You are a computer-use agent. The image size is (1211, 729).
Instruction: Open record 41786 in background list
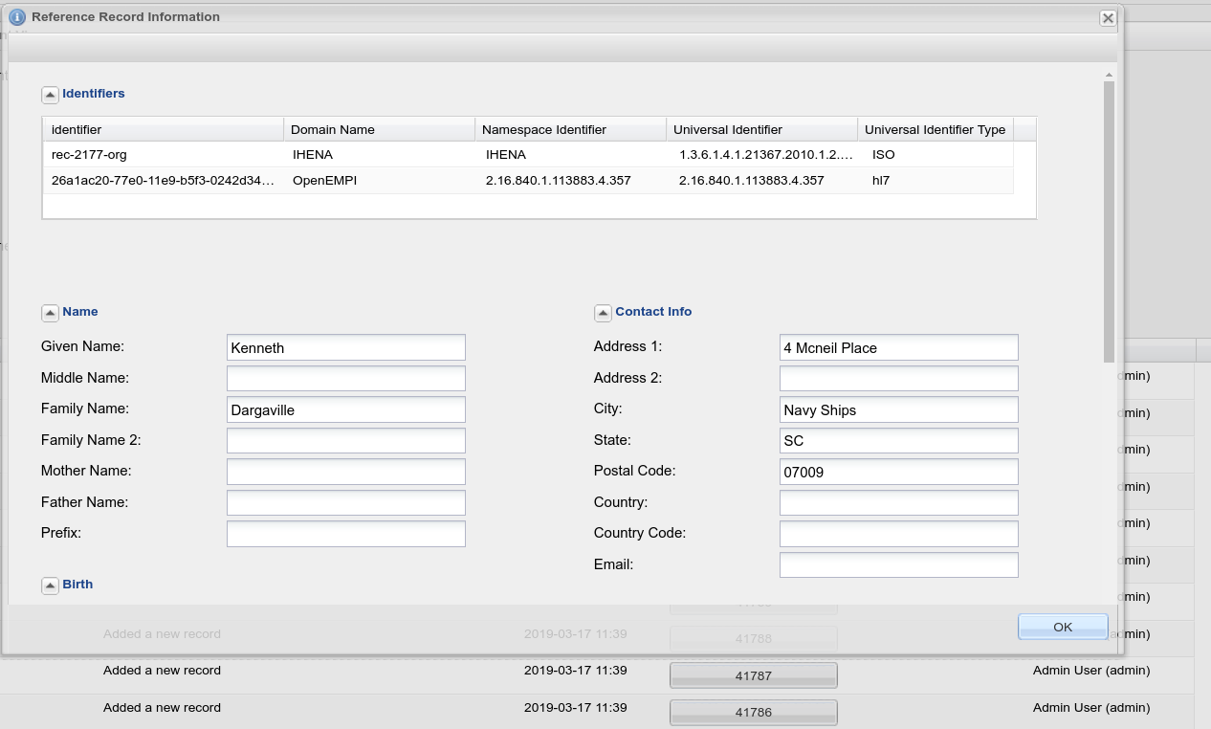coord(754,713)
